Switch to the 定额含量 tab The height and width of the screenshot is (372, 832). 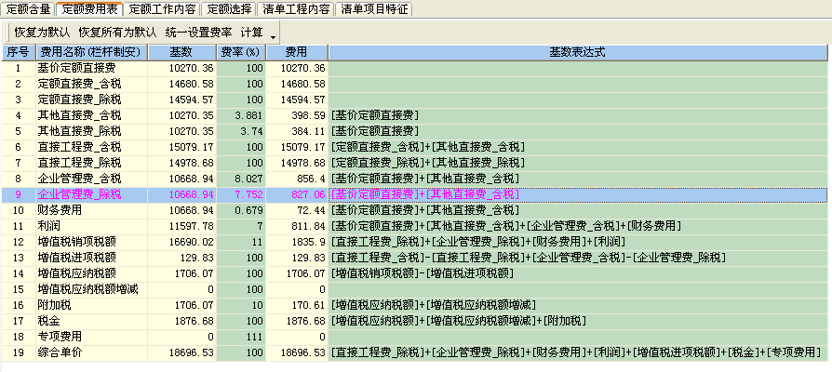[x=27, y=8]
